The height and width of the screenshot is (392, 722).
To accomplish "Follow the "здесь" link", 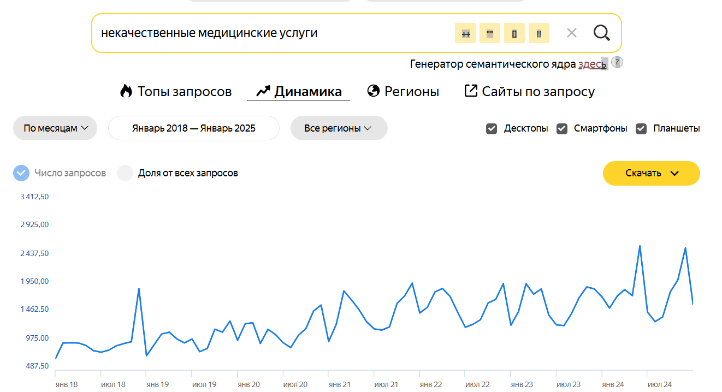I will 592,64.
